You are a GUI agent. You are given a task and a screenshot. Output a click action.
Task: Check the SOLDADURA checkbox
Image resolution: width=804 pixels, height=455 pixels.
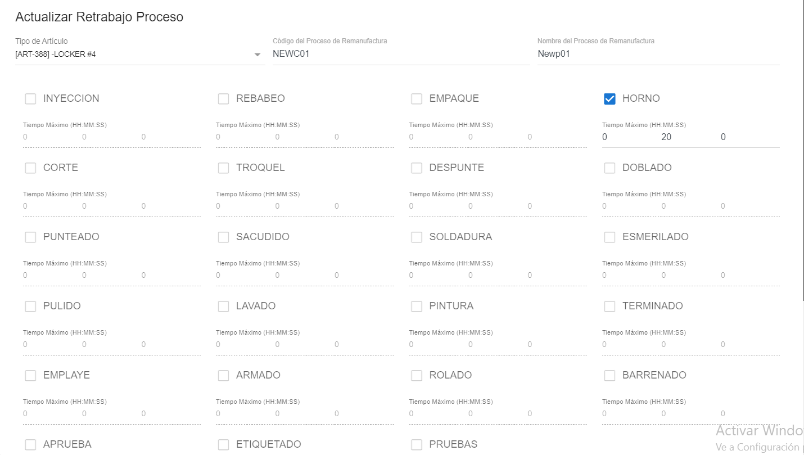417,237
